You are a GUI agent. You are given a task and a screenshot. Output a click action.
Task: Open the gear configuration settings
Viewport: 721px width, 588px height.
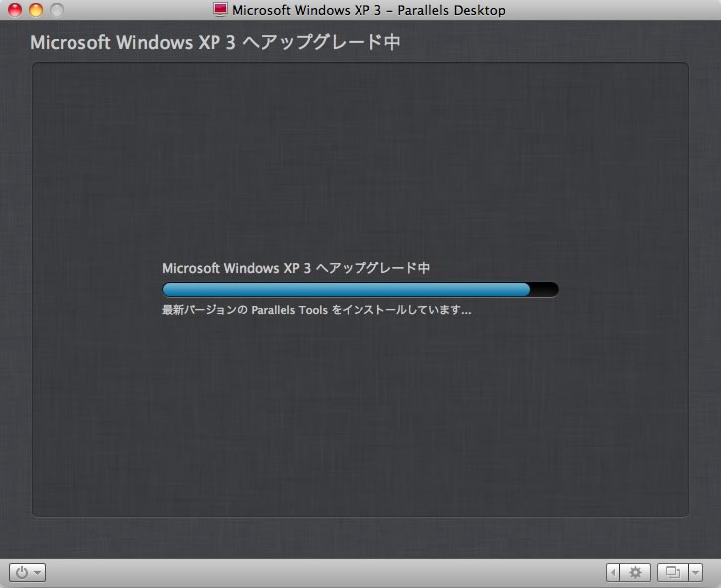click(x=635, y=572)
